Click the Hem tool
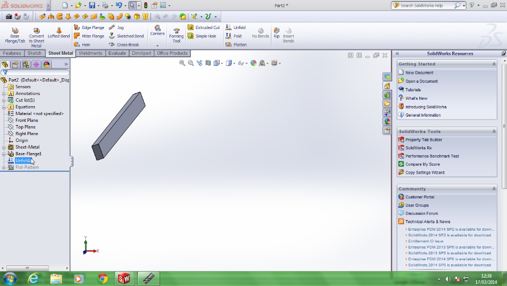Screen dimensions: 507x286 (82, 45)
